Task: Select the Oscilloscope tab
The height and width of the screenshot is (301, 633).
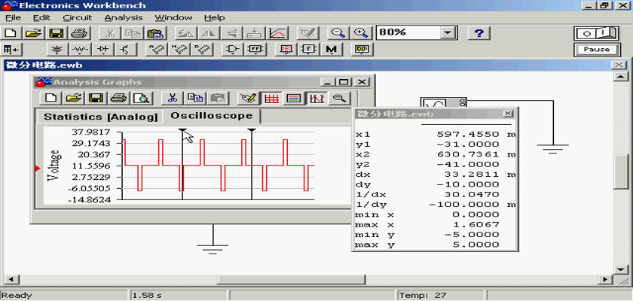Action: point(212,116)
